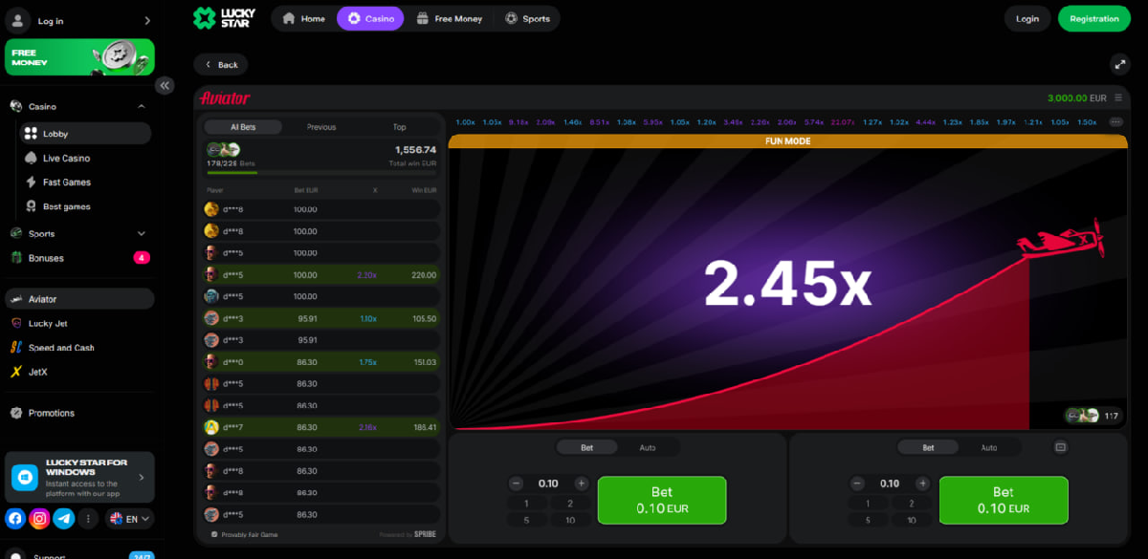Click the Lucky Star logo
This screenshot has width=1148, height=559.
[x=226, y=18]
